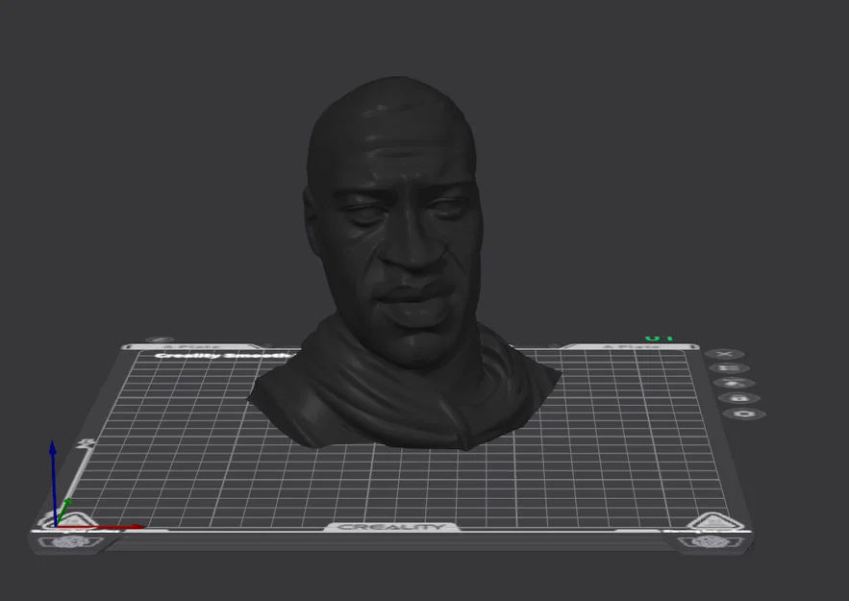Screen dimensions: 849x601
Task: Click the dark marker at the right plate corner
Action: tap(693, 346)
